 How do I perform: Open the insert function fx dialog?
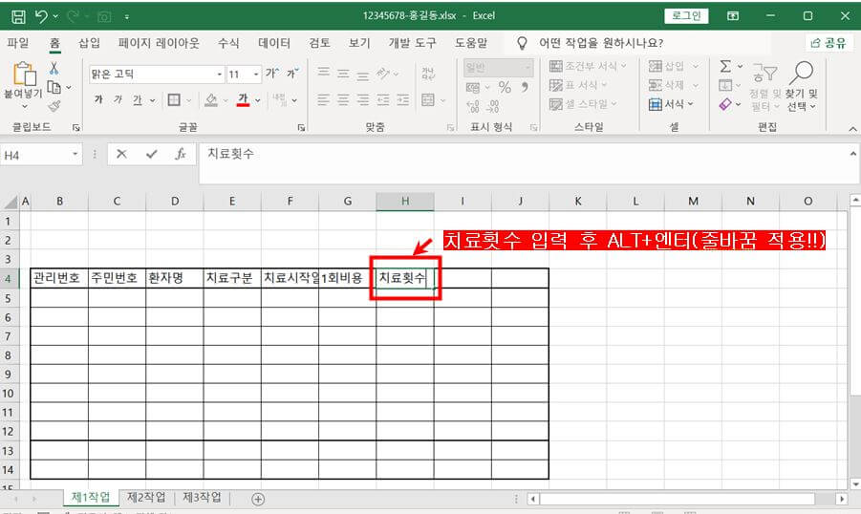[181, 155]
